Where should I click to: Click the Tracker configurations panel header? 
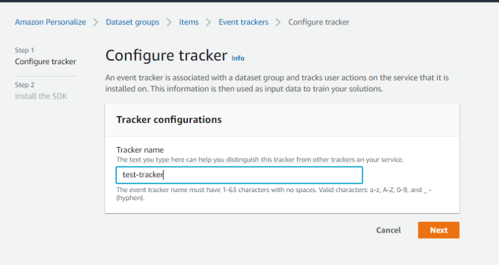point(169,119)
